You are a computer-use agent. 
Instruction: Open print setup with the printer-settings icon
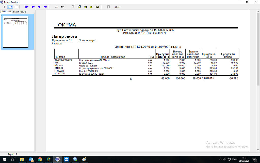coord(79,7)
